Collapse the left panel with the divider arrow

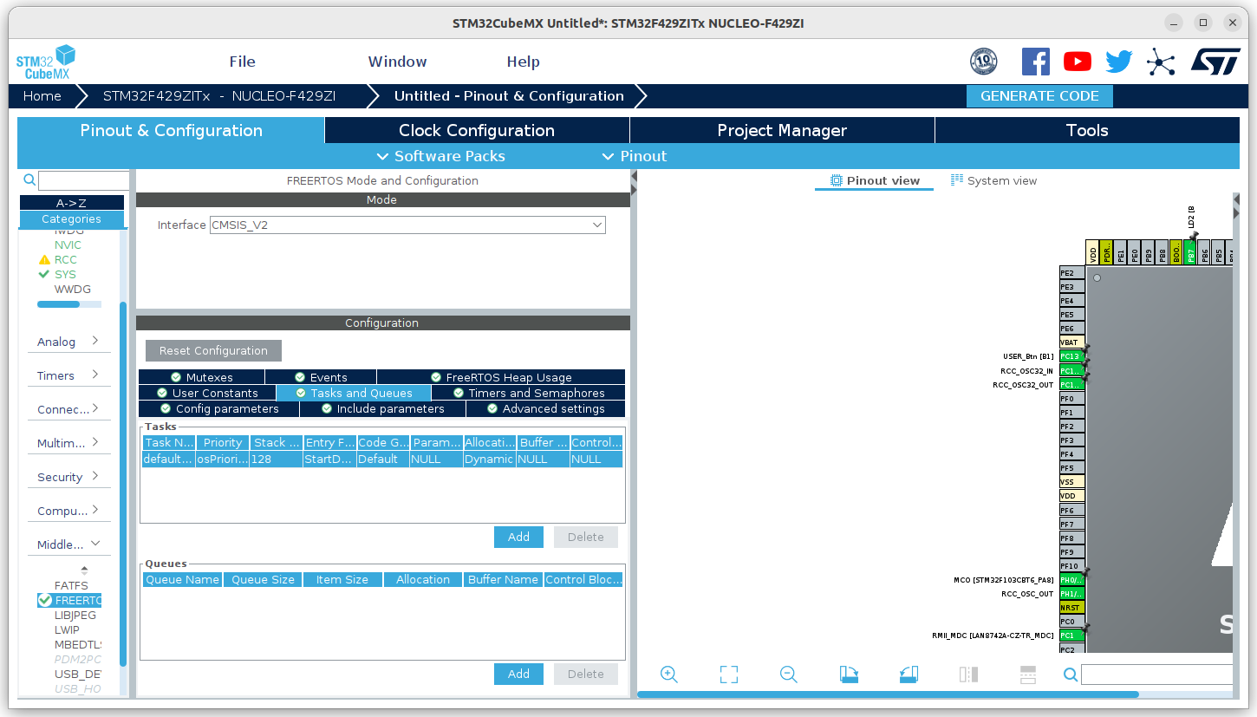coord(634,177)
